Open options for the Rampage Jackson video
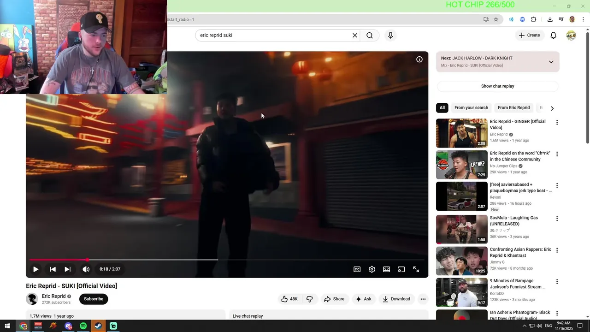The image size is (590, 332). 557,282
